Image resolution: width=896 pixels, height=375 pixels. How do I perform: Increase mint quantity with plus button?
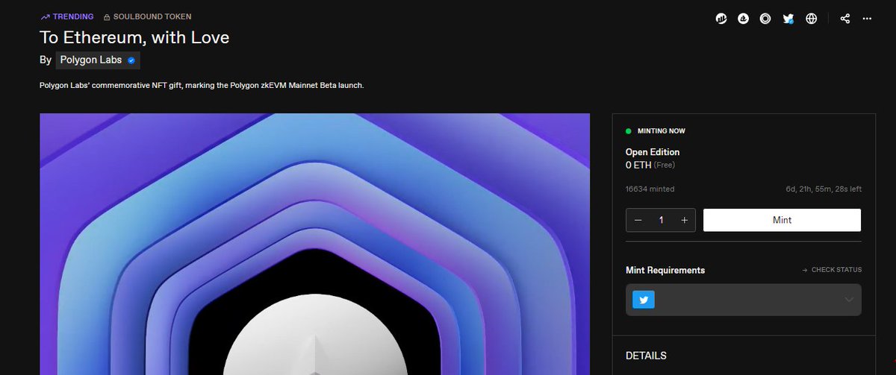(684, 220)
